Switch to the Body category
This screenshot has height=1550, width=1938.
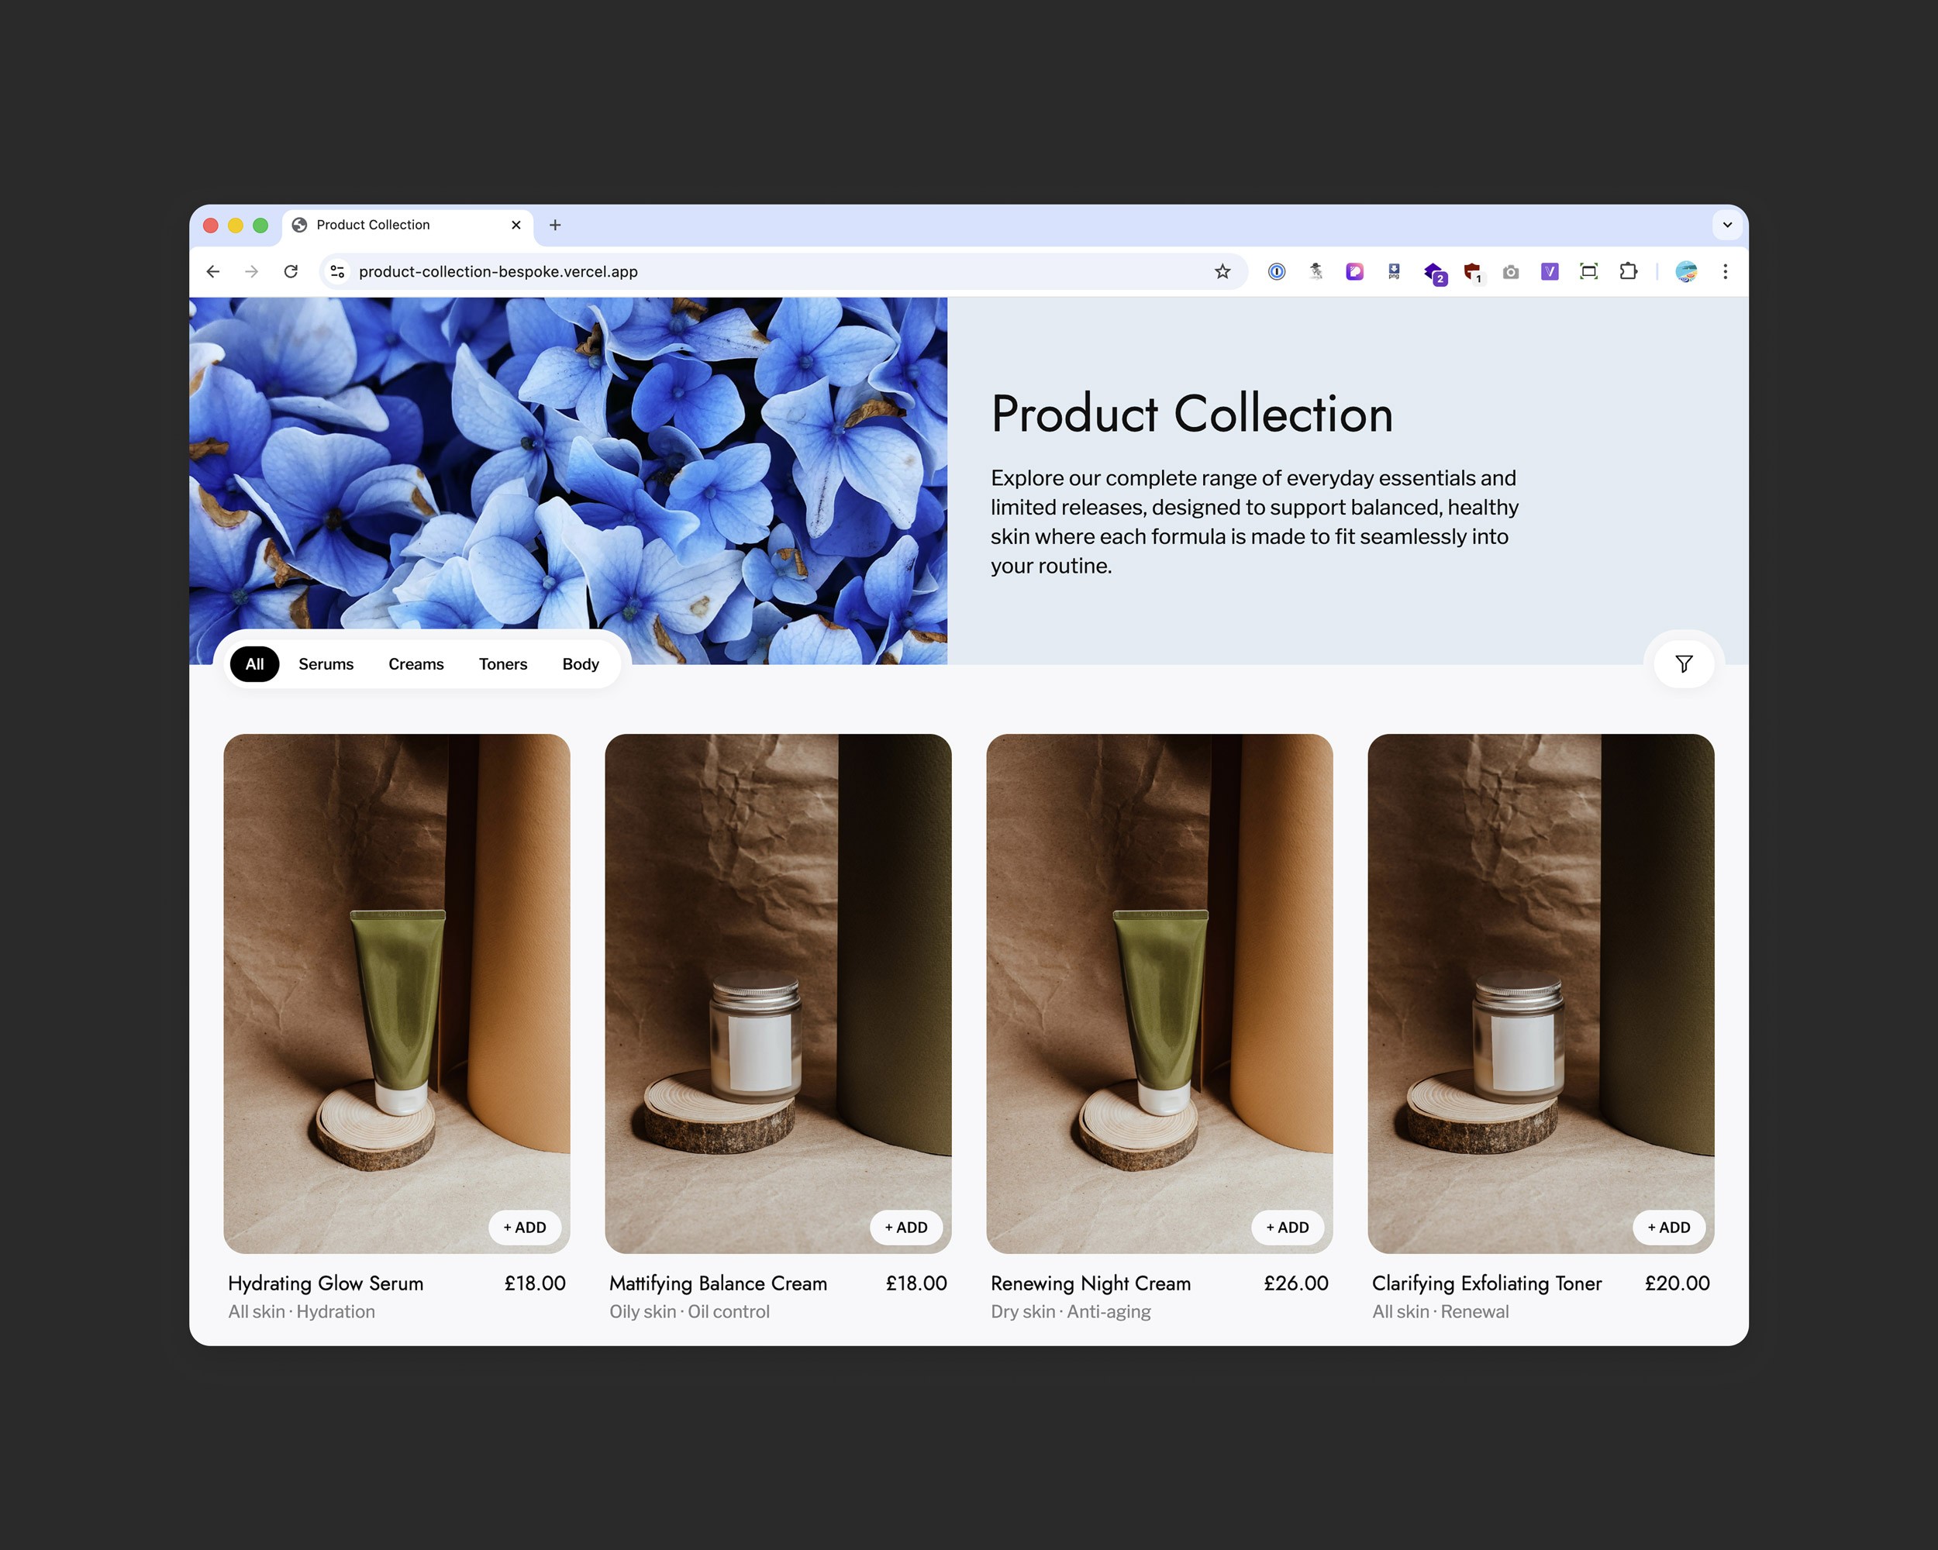click(580, 664)
